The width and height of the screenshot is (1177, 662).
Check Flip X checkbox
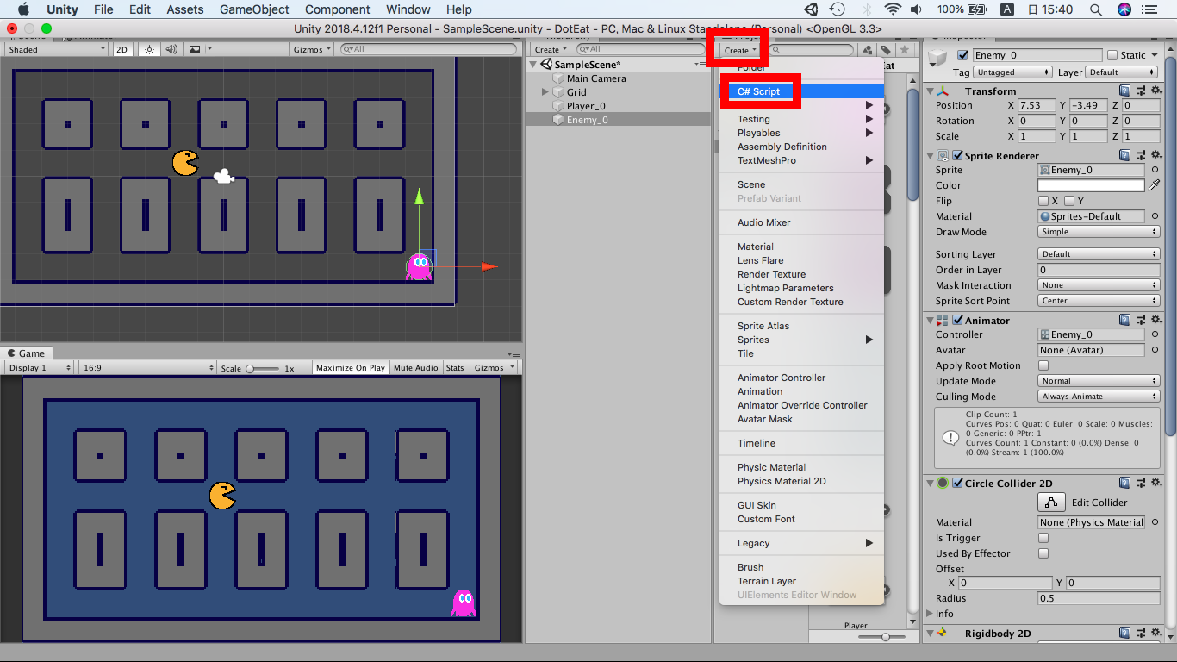(x=1043, y=201)
